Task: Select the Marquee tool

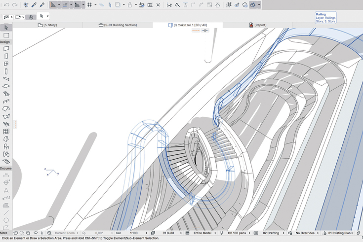Action: click(6, 35)
